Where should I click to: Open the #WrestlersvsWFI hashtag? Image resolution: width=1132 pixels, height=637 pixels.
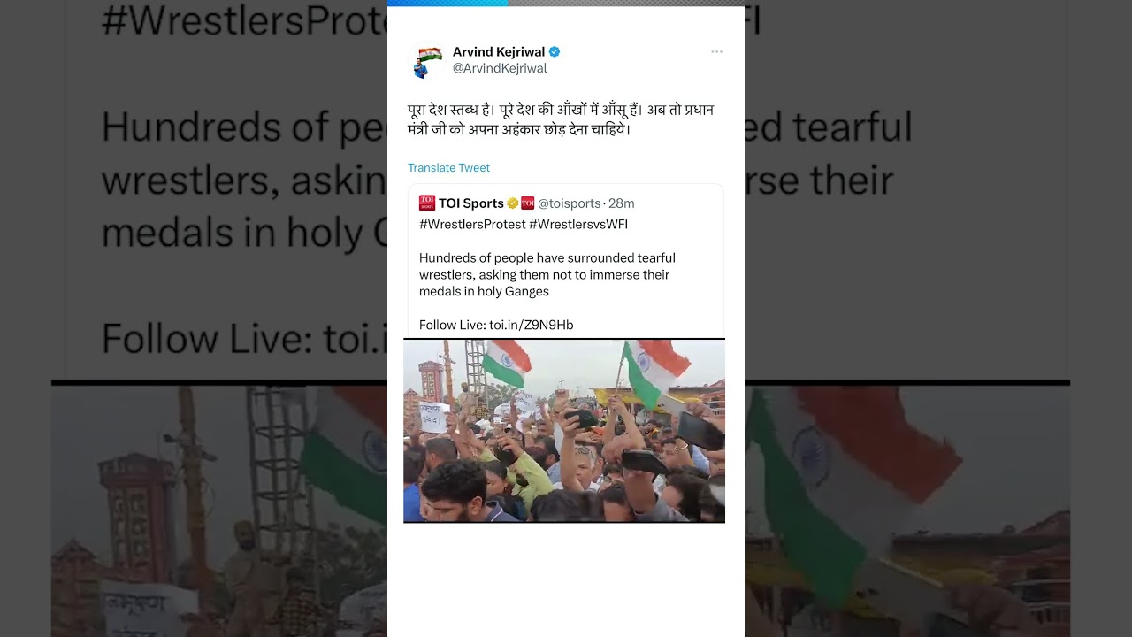pyautogui.click(x=578, y=225)
